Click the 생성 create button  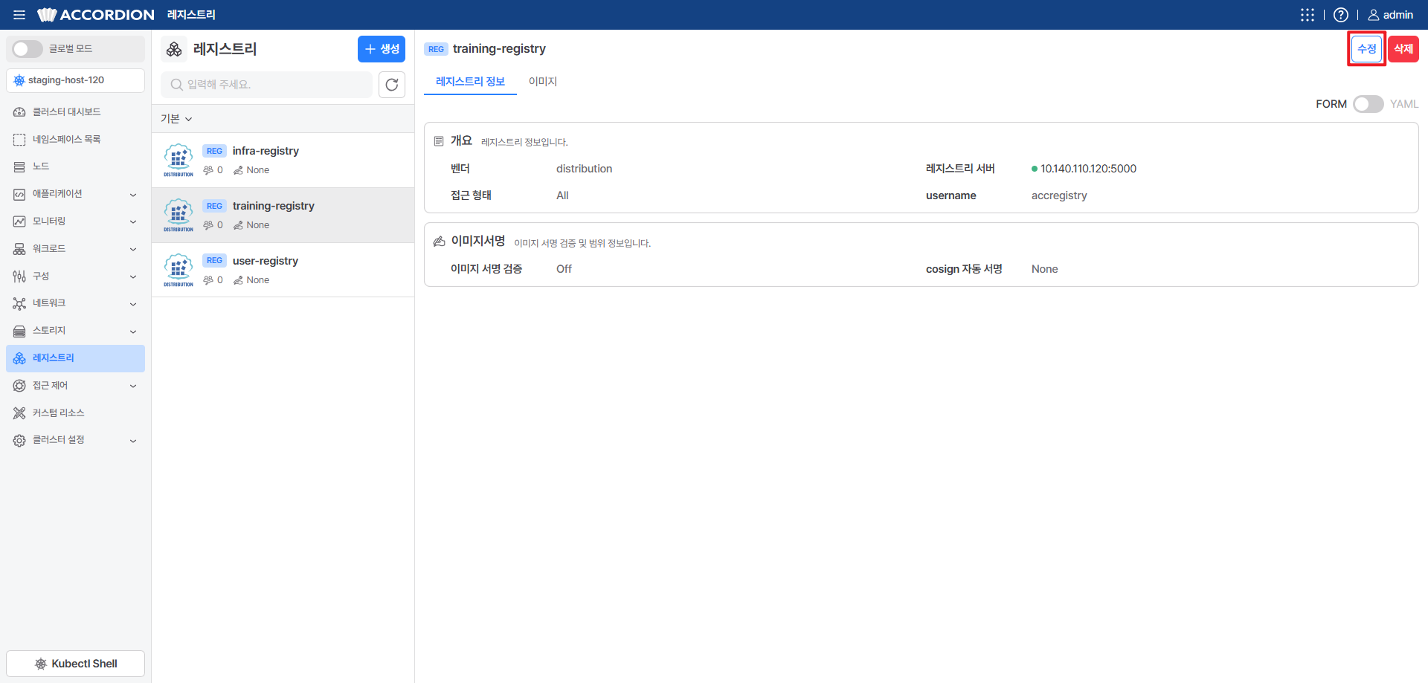click(382, 49)
